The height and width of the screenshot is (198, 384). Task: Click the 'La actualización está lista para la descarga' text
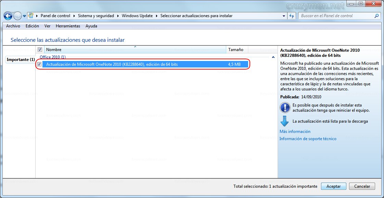pos(330,121)
